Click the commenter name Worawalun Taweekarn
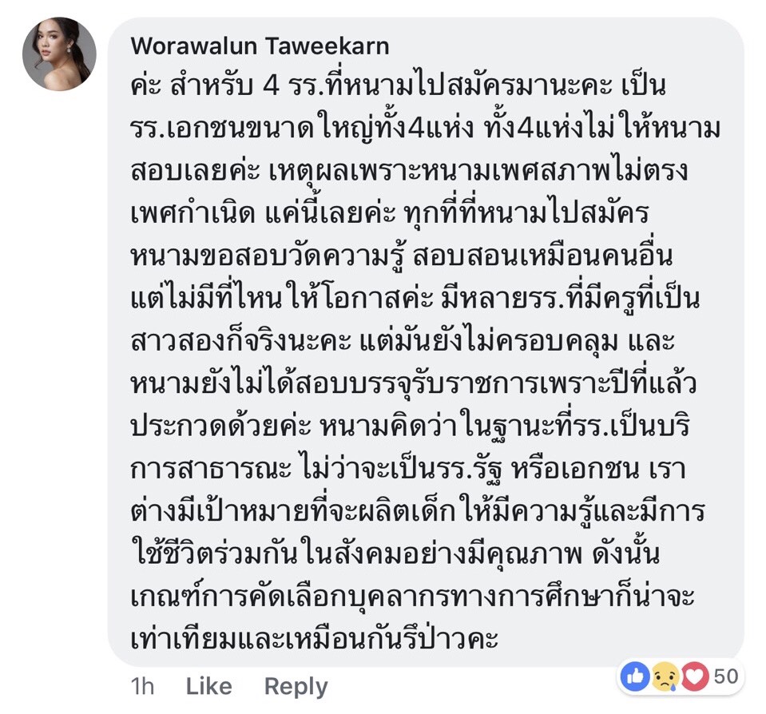Image resolution: width=766 pixels, height=714 pixels. [260, 46]
